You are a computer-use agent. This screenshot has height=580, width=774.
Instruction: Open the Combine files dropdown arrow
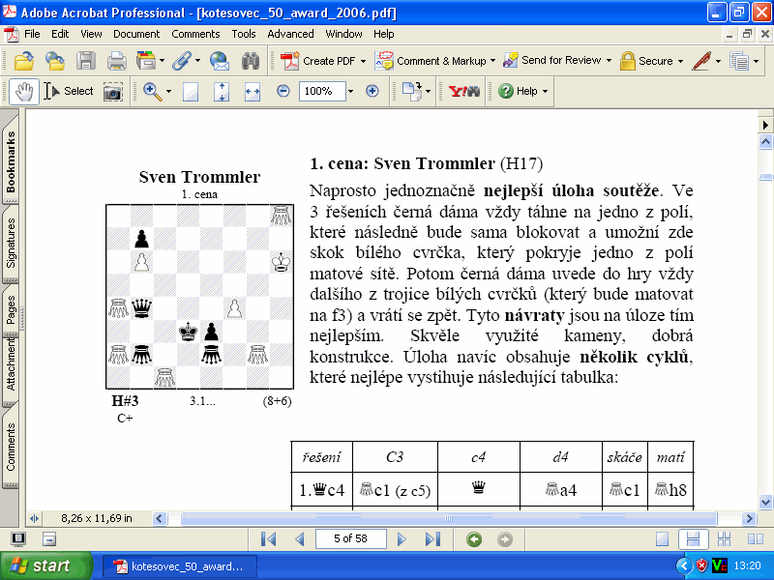tap(163, 61)
